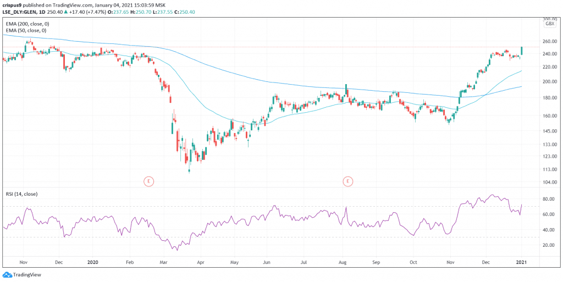The height and width of the screenshot is (282, 563).
Task: Click the RSI 60.00 axis label
Action: click(550, 214)
